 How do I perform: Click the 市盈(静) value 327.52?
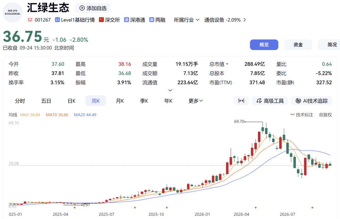(324, 82)
